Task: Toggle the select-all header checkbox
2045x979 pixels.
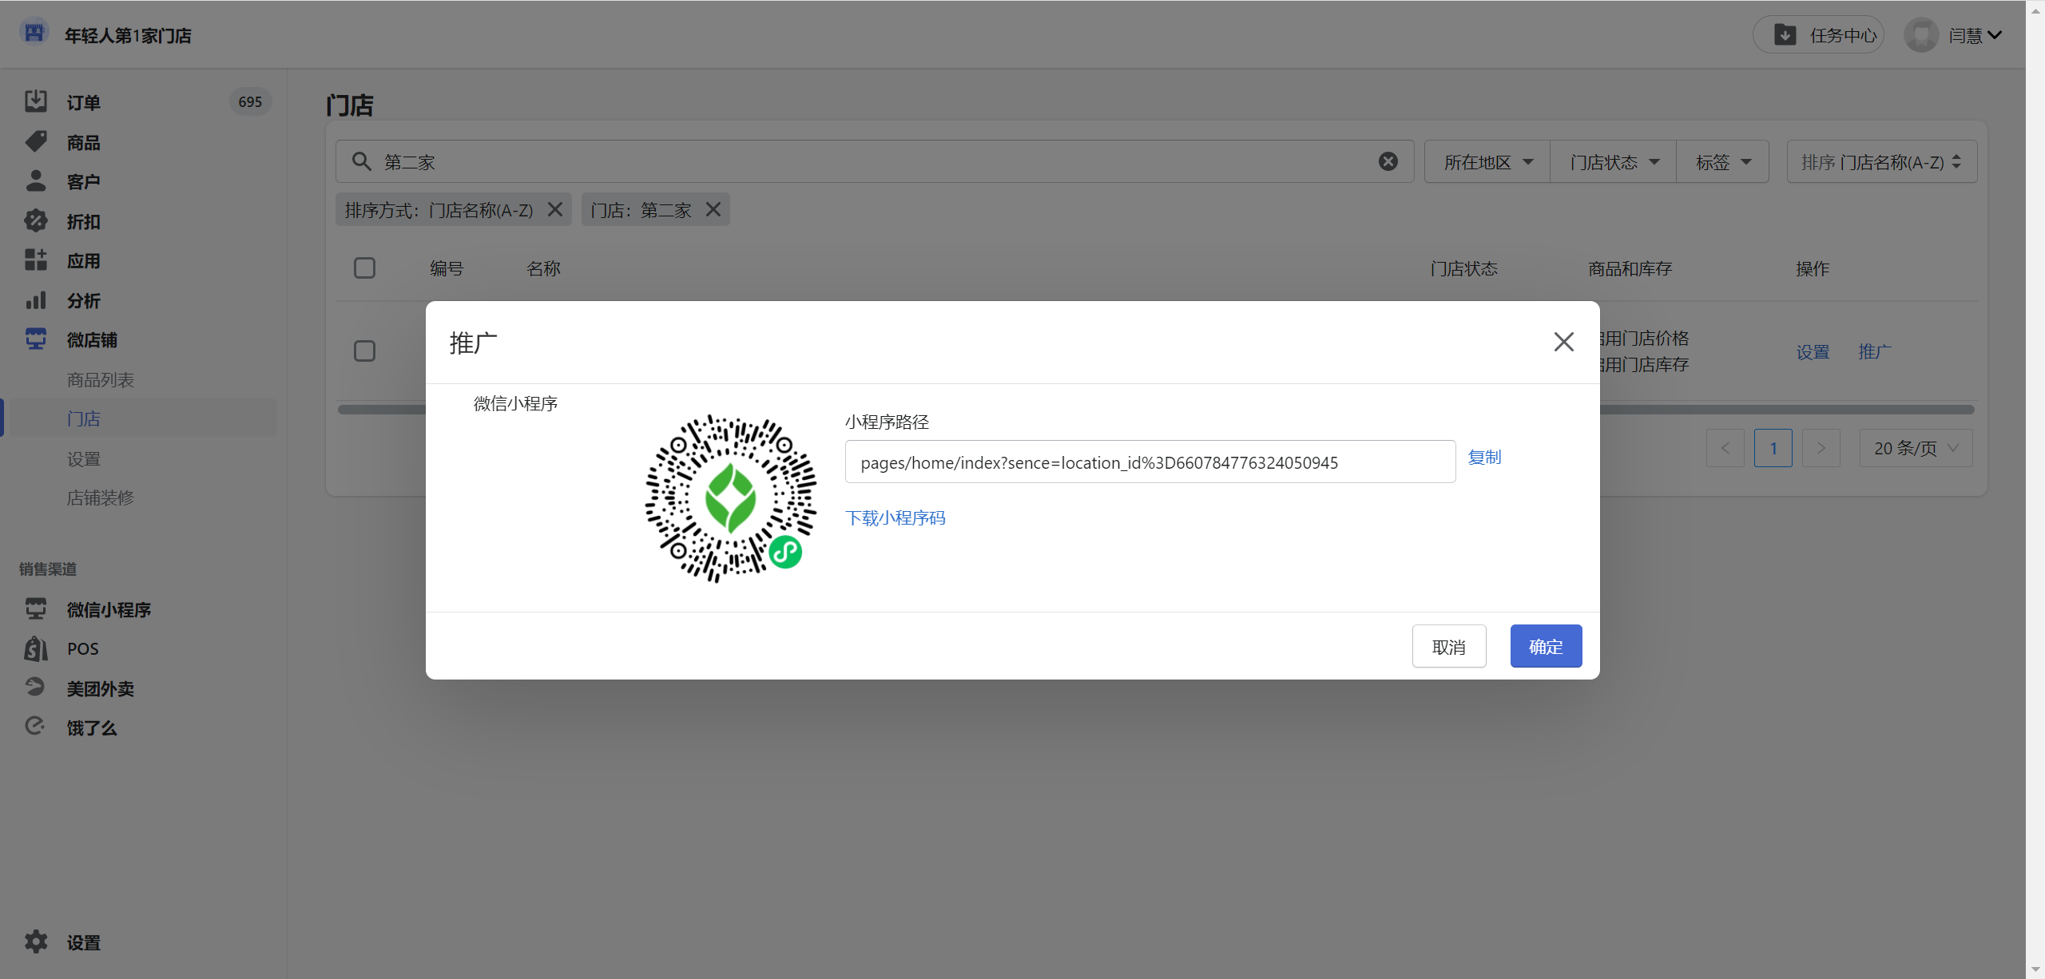Action: point(364,268)
